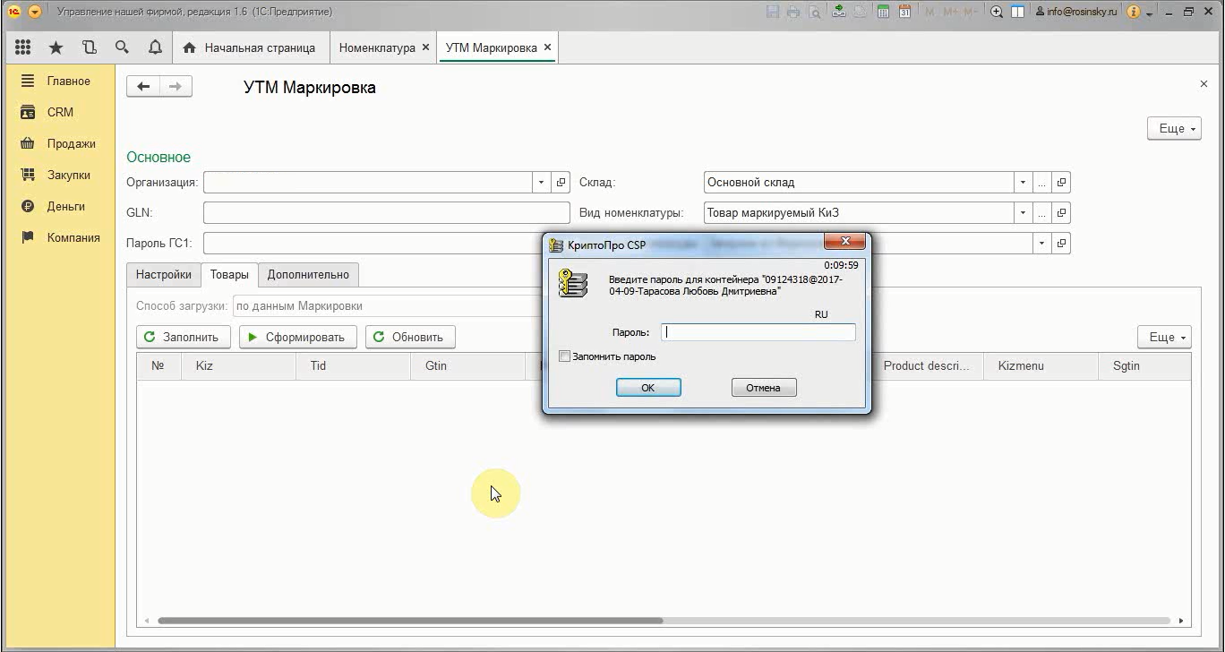Click the GLN input field

[x=387, y=213]
